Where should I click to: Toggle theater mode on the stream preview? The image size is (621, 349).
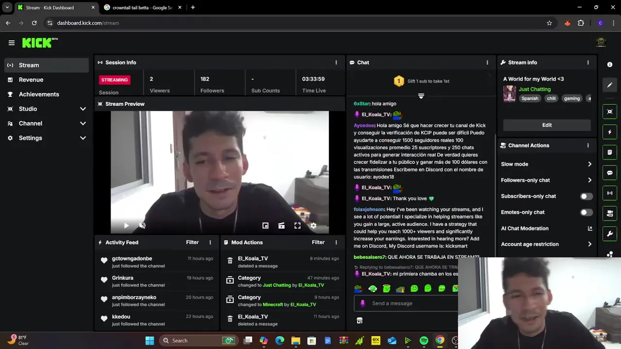click(x=281, y=225)
